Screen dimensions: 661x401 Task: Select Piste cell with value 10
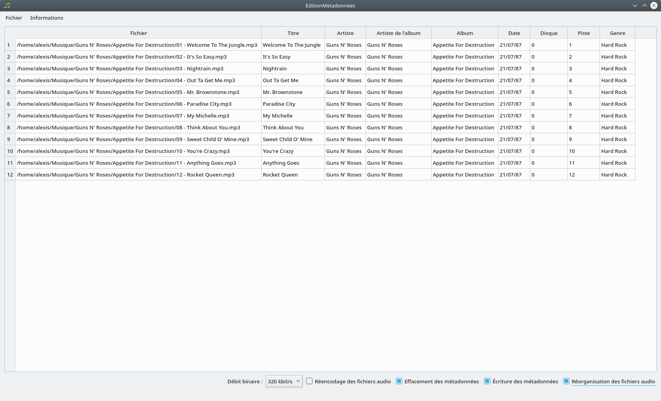coord(584,151)
